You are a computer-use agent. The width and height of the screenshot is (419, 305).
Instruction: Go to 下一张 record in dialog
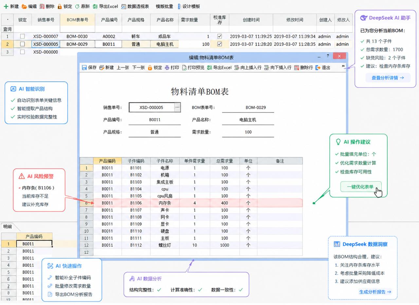tap(138, 67)
